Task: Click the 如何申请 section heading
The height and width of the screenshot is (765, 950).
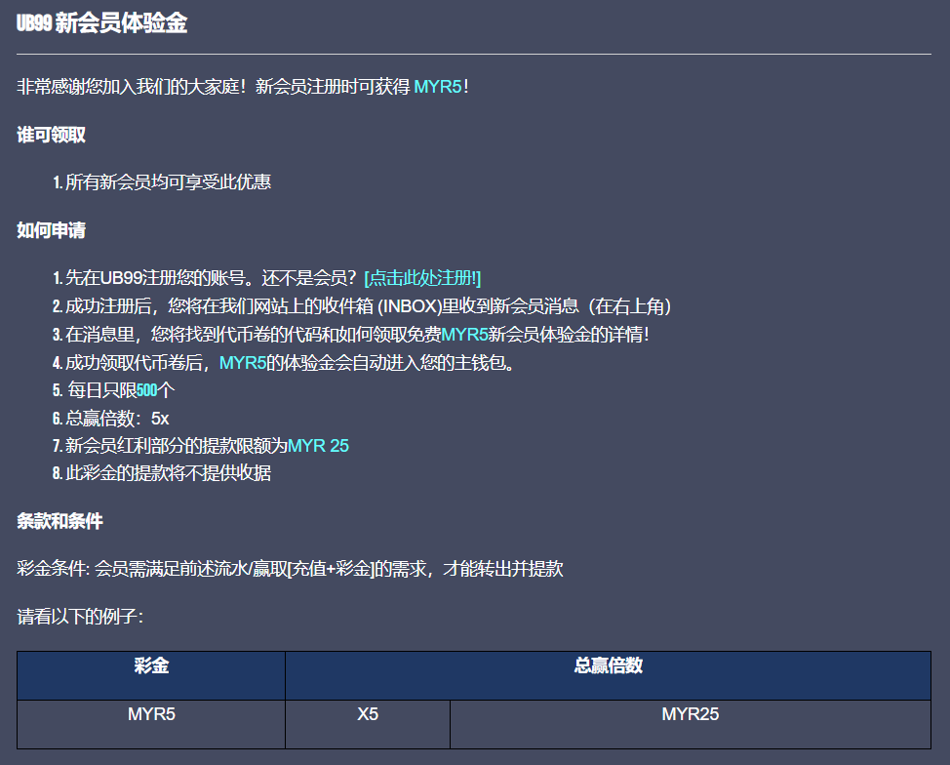Action: click(x=51, y=230)
